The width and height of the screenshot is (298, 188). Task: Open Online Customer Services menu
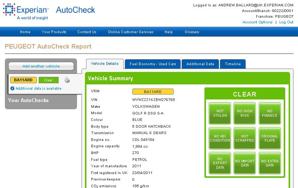click(x=131, y=32)
